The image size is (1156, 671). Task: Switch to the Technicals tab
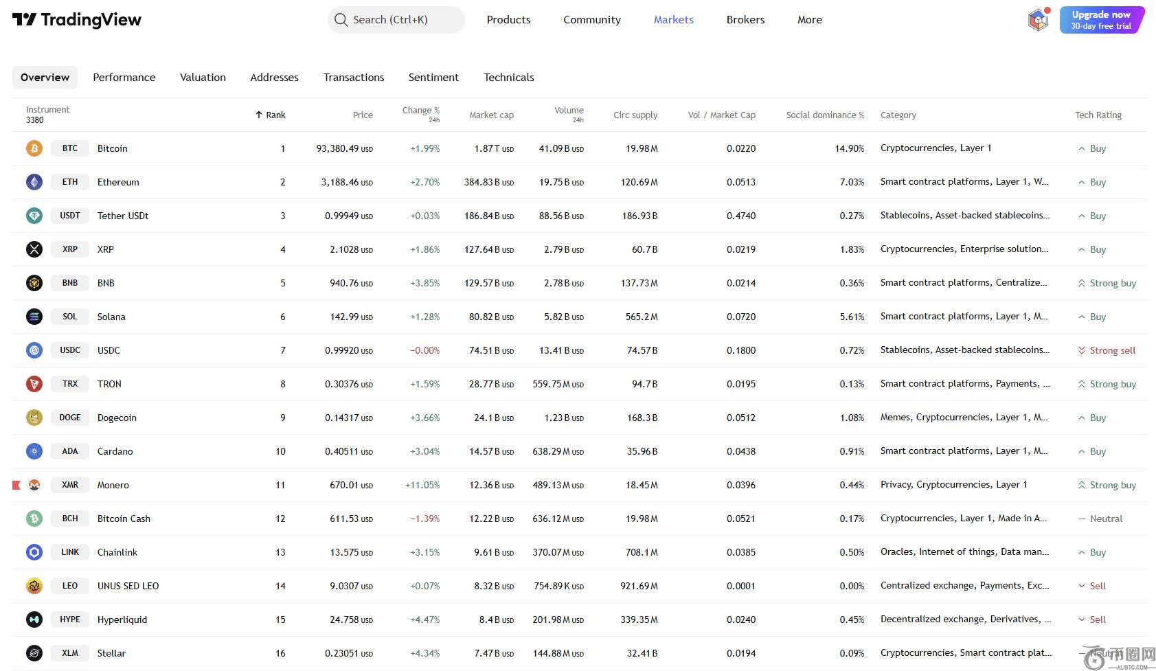click(508, 78)
